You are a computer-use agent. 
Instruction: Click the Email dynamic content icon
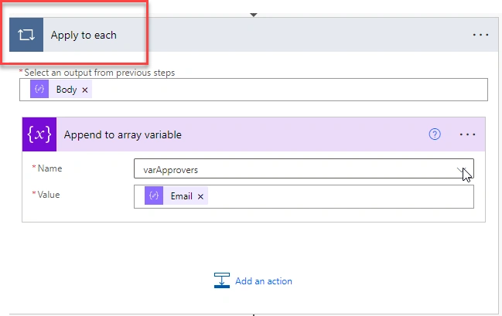[x=154, y=195]
